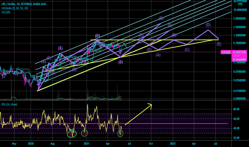Click the 2022 label on the time axis
The width and height of the screenshot is (249, 147).
click(x=173, y=144)
